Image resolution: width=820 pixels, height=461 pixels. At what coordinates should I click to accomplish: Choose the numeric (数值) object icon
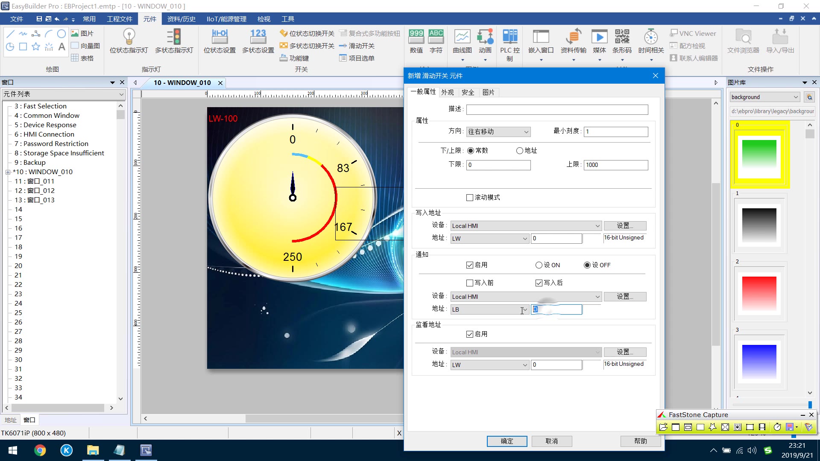(416, 37)
